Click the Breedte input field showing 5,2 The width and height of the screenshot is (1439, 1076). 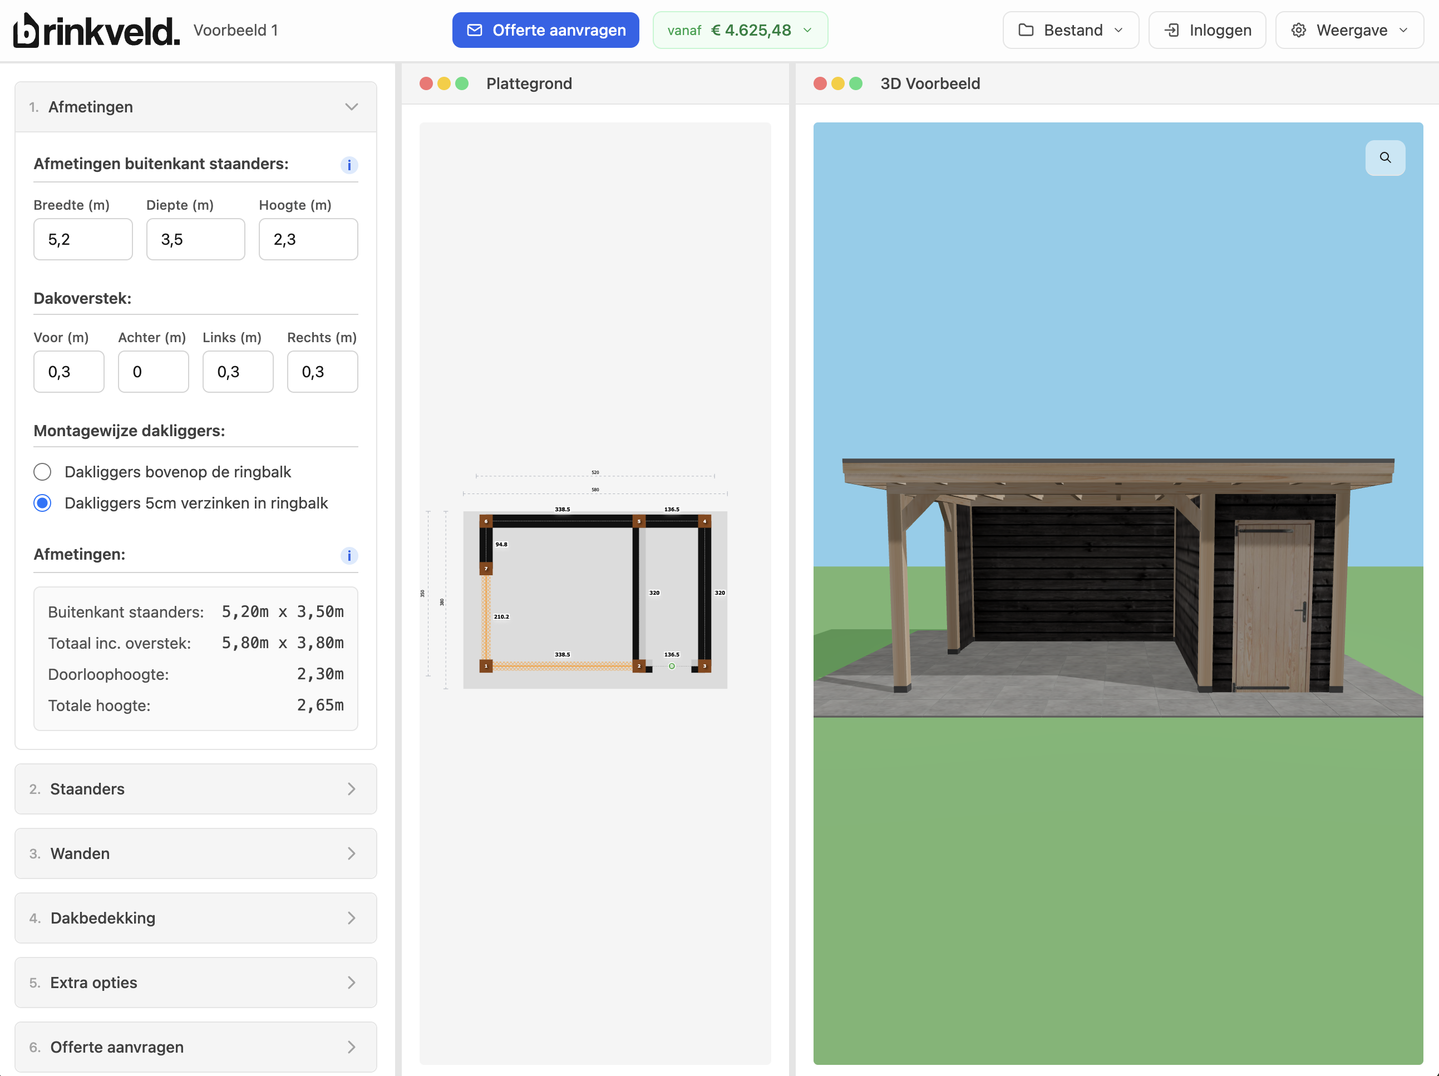pos(82,239)
